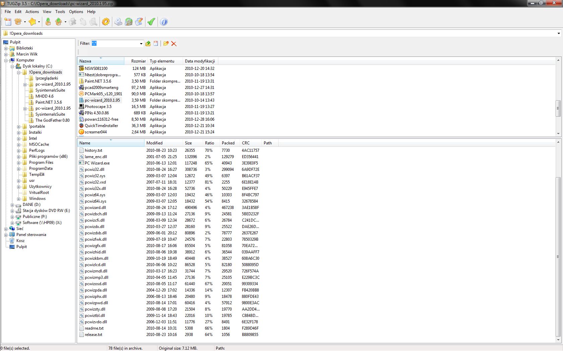Screen dimensions: 563x351
Task: Click the folder list vertical scrollbar thumb
Action: pyautogui.click(x=558, y=108)
